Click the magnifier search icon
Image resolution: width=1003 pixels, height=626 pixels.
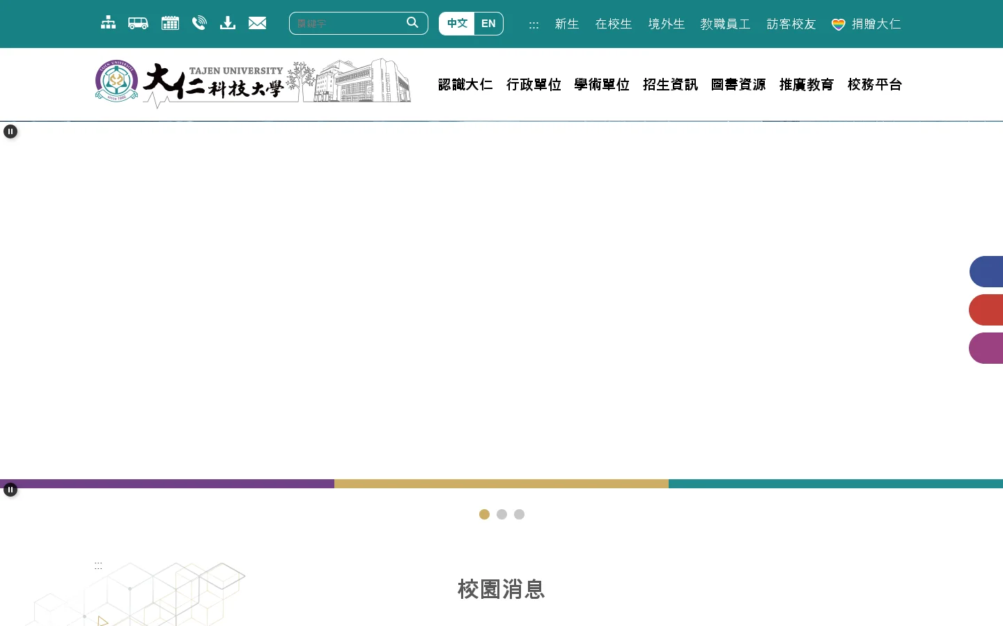412,23
